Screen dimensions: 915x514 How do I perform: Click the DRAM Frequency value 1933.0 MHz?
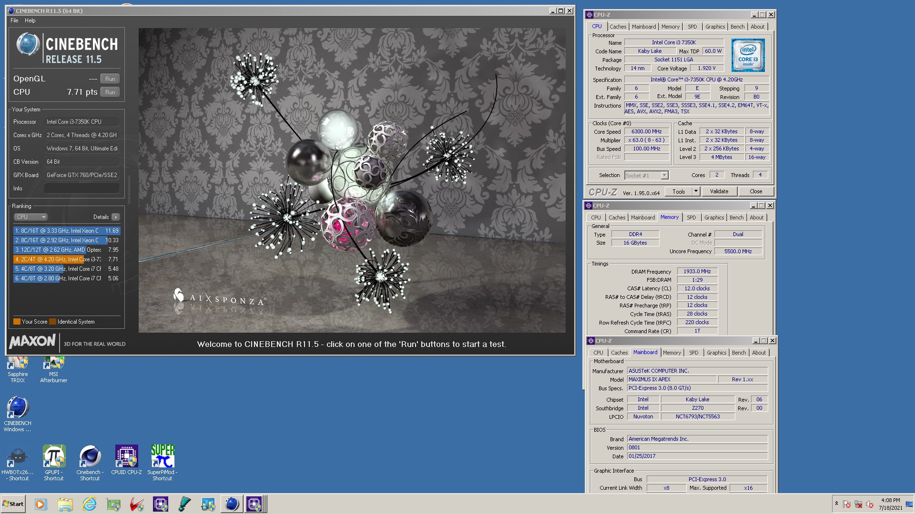pyautogui.click(x=697, y=271)
